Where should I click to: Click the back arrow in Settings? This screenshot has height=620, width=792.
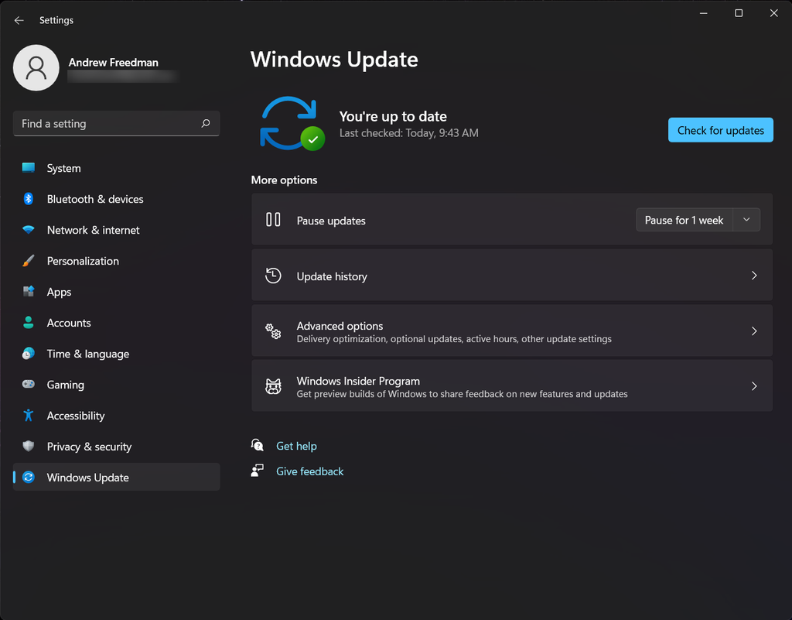click(x=19, y=20)
